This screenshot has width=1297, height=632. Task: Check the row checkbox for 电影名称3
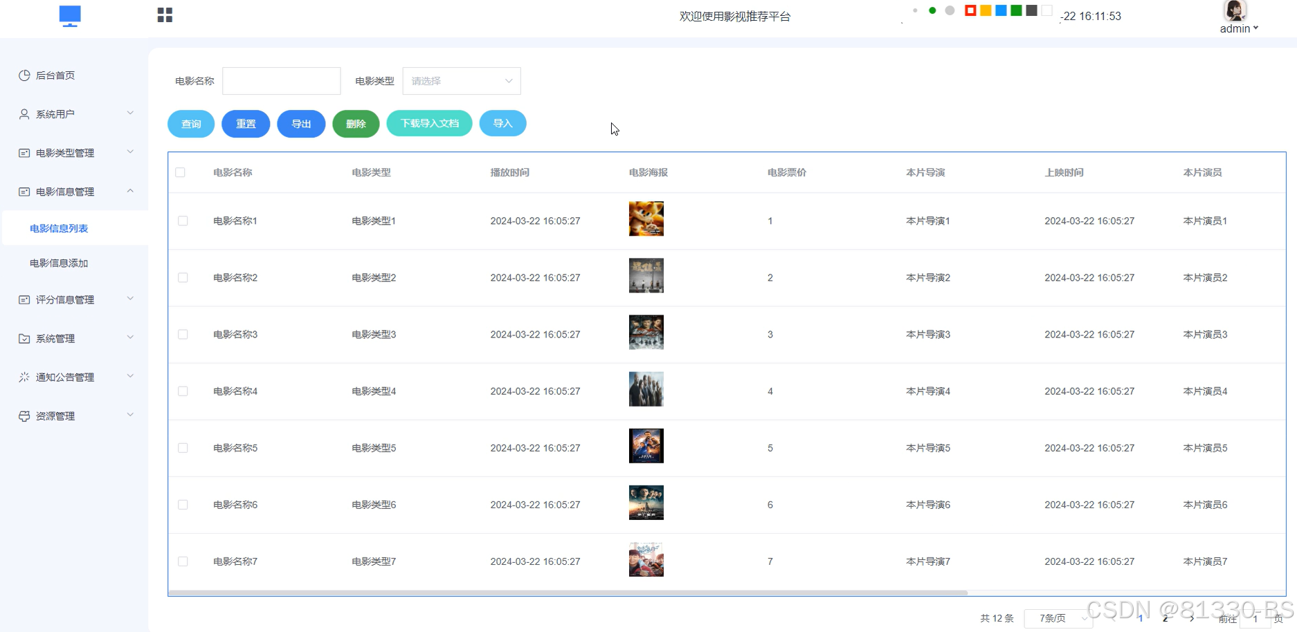pos(183,334)
